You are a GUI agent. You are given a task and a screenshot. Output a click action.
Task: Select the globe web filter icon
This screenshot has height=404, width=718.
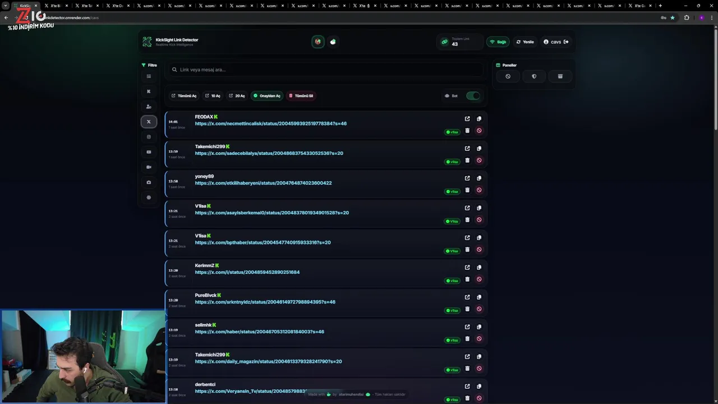[x=149, y=198]
